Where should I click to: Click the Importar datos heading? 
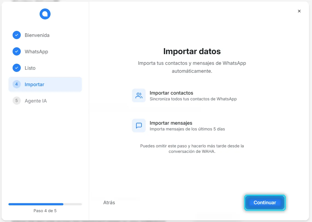click(x=192, y=51)
